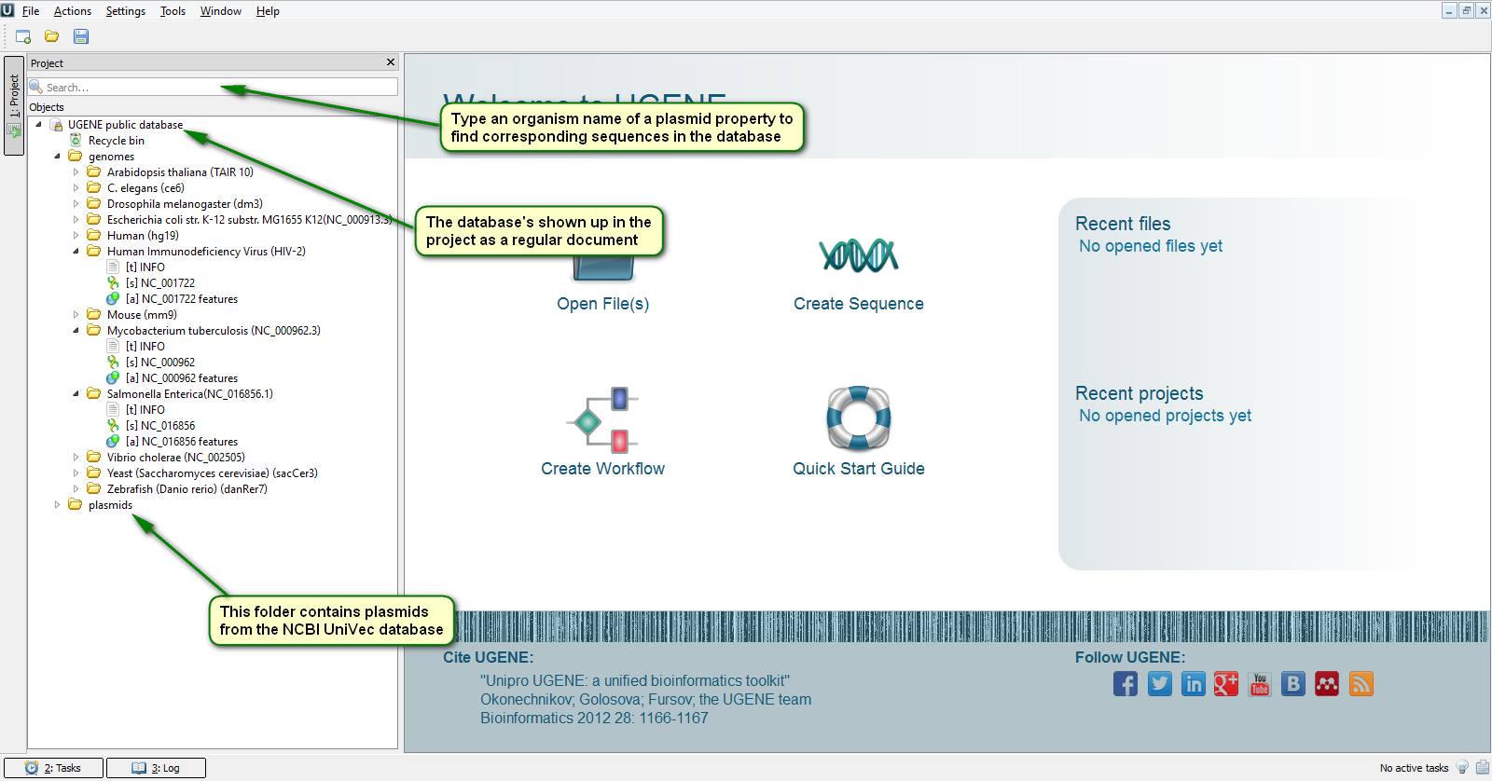Open the YouTube follow icon
Screen dimensions: 1492x781
pyautogui.click(x=1260, y=684)
